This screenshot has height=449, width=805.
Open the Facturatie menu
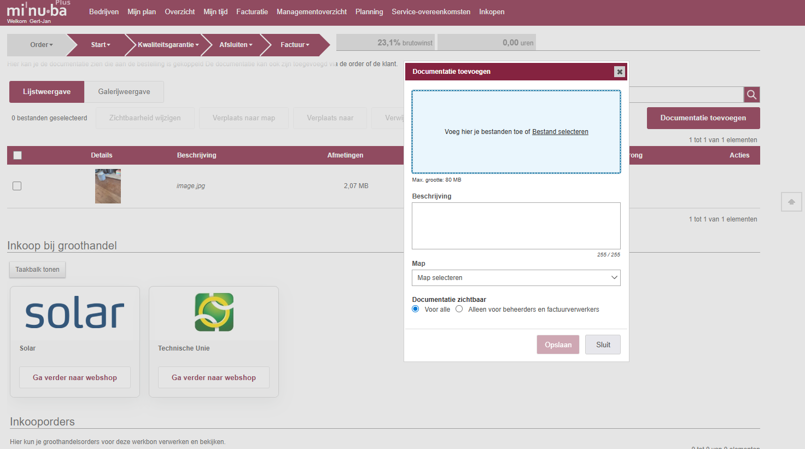[252, 12]
